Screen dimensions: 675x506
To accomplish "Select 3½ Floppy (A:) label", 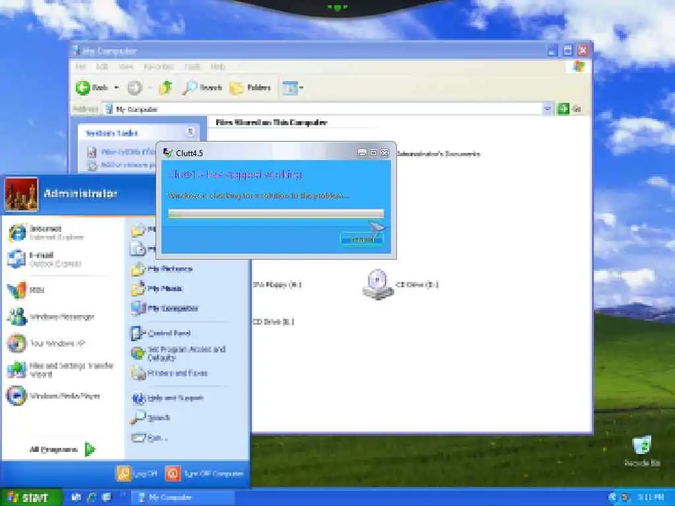I will (278, 285).
